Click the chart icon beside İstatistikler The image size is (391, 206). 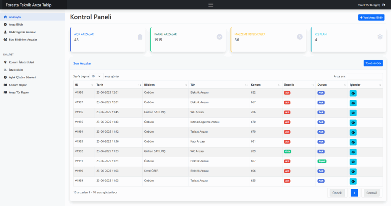pos(5,70)
